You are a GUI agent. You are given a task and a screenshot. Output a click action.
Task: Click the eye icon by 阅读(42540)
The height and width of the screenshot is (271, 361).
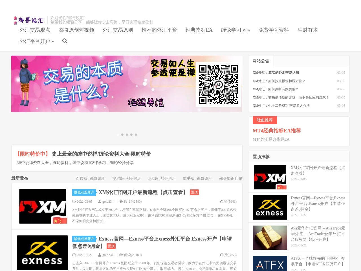[121, 202]
